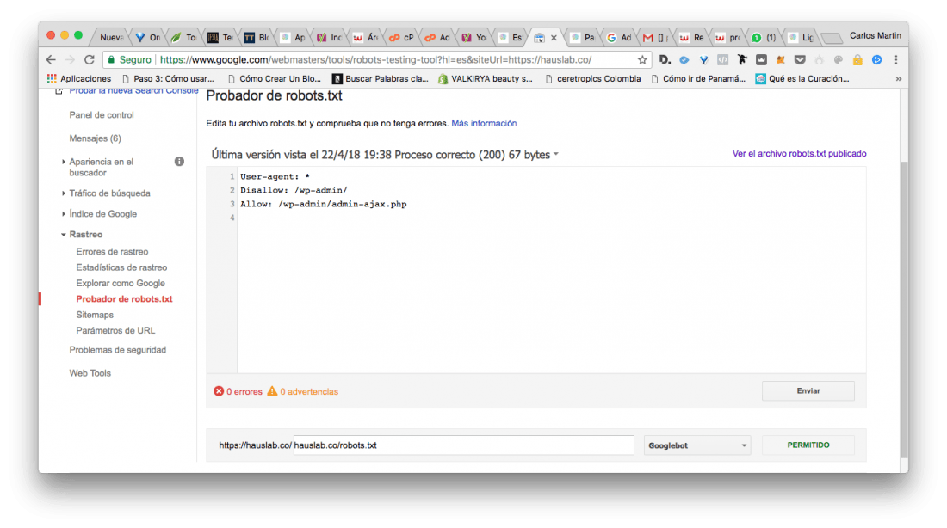This screenshot has height=528, width=947.
Task: Click the orange warnings triangle icon
Action: pyautogui.click(x=272, y=391)
